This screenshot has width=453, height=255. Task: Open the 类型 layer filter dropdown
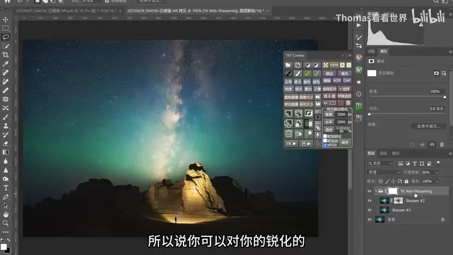pyautogui.click(x=380, y=164)
